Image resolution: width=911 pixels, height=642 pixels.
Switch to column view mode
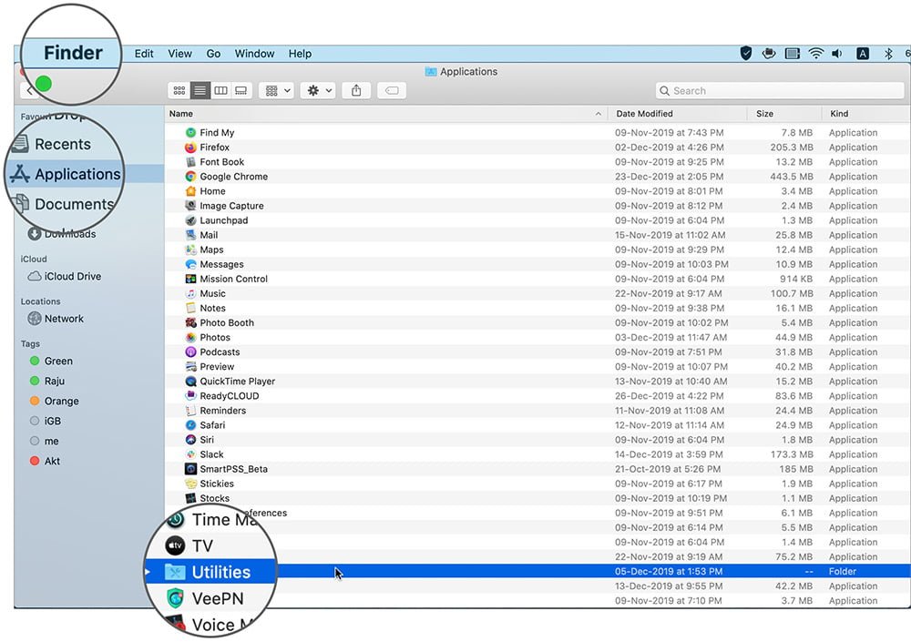coord(220,91)
